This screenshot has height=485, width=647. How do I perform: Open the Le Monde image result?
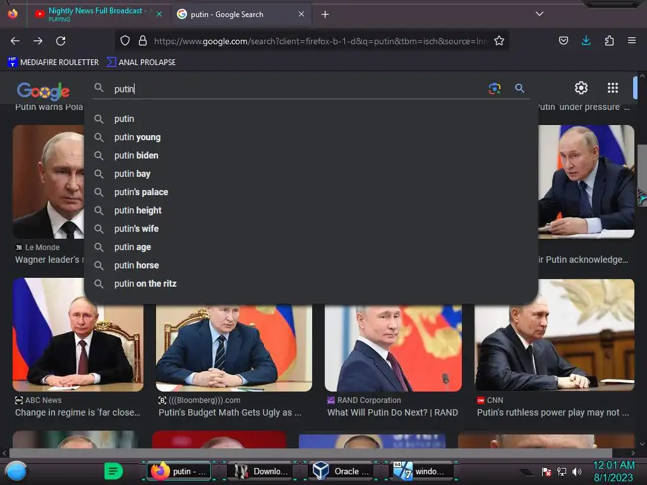[48, 181]
